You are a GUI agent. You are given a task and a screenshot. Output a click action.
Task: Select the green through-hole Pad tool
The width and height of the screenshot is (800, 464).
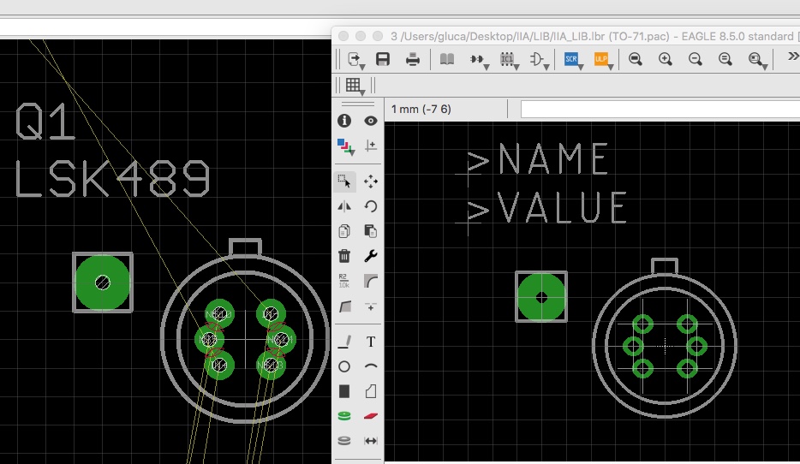point(344,416)
